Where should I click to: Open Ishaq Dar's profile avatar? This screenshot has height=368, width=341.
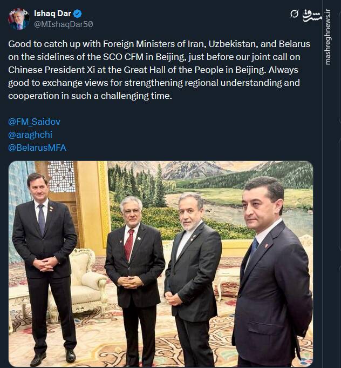pyautogui.click(x=18, y=19)
